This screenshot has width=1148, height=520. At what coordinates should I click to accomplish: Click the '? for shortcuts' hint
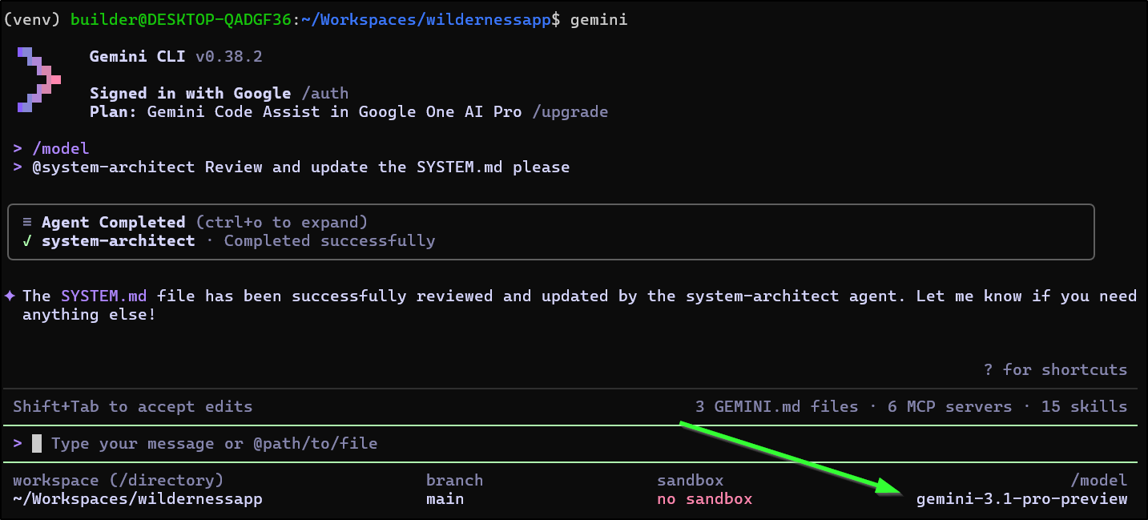pos(1055,369)
